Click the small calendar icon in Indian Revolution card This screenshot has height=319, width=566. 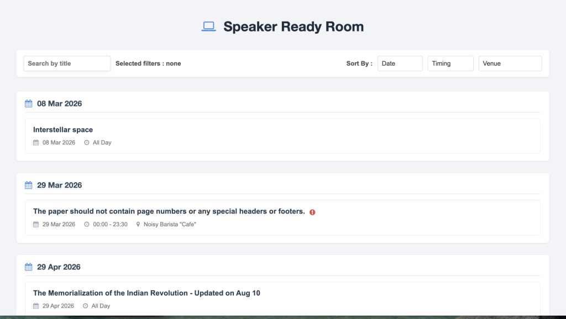36,306
